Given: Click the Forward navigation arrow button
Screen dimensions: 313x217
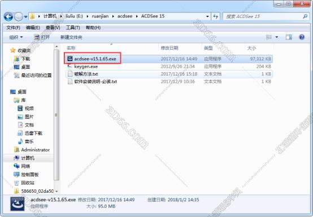Looking at the screenshot, I should point(19,16).
